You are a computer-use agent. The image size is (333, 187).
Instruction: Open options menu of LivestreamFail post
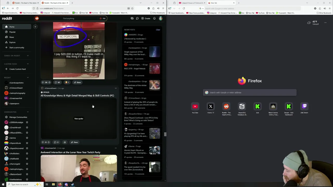(116, 148)
